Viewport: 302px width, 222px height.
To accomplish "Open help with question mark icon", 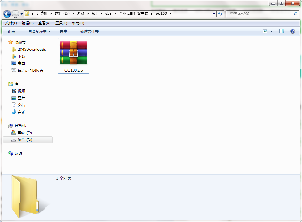I will pyautogui.click(x=292, y=31).
